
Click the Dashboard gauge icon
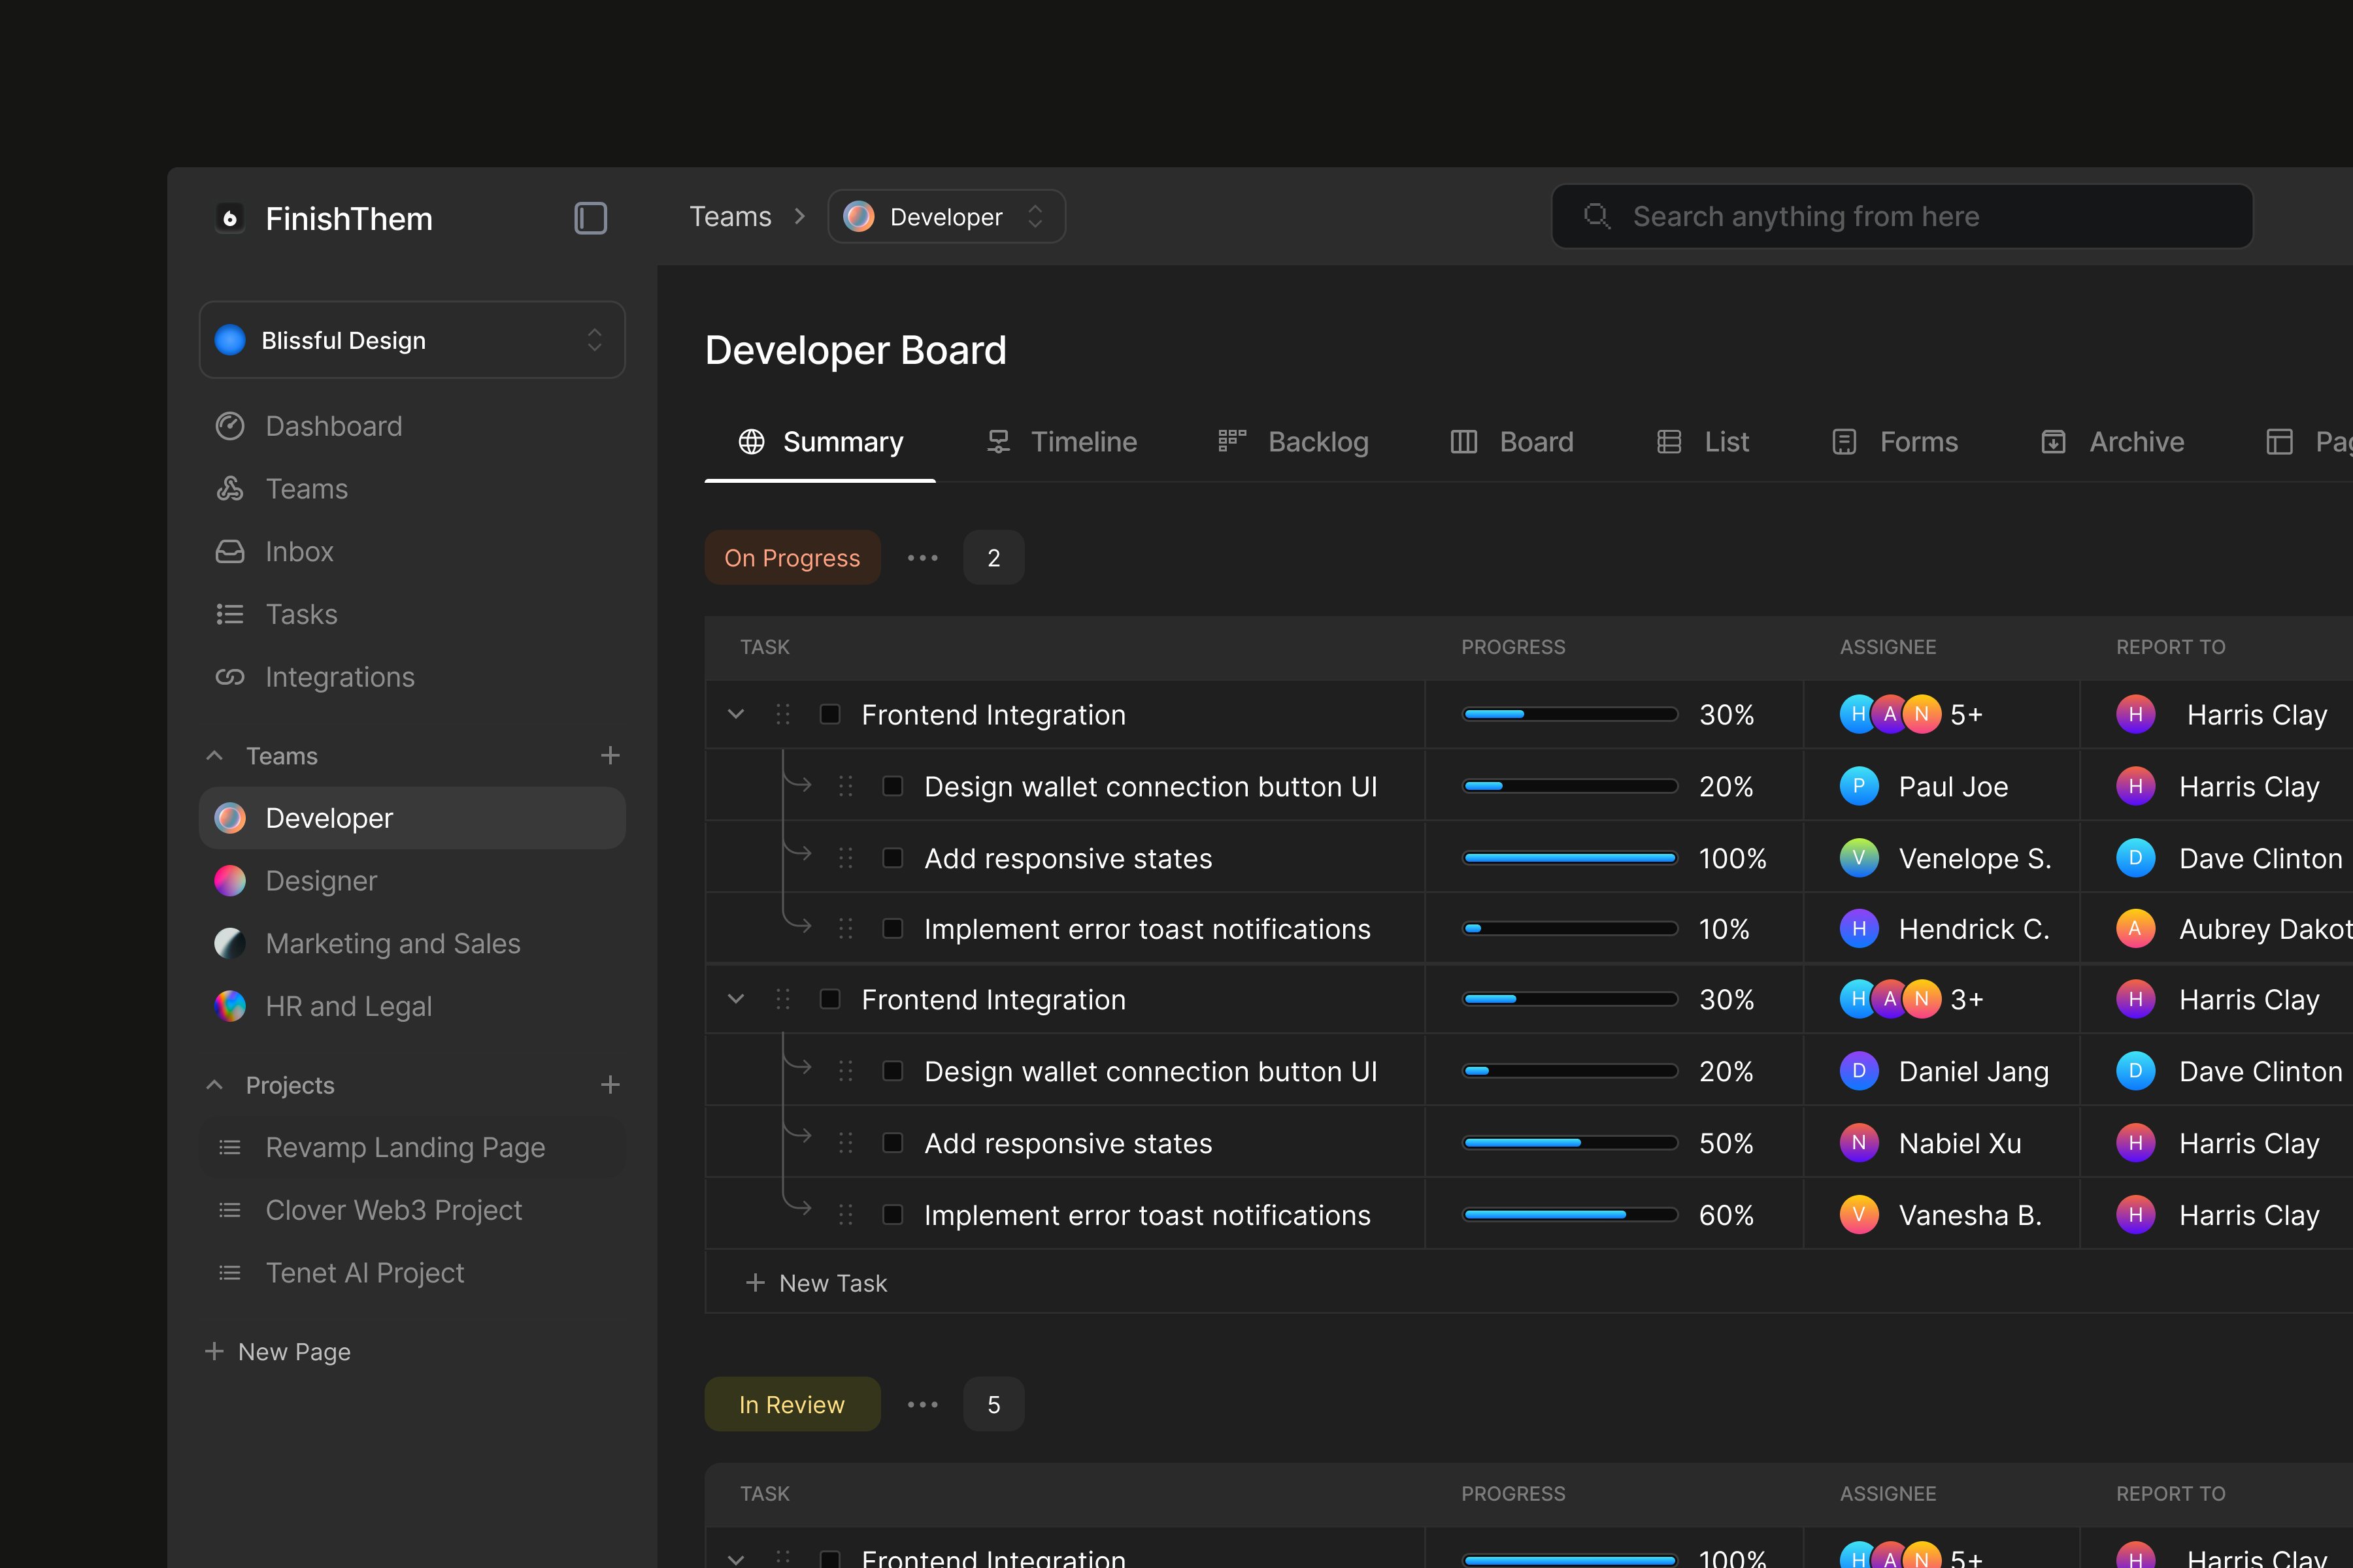(x=230, y=426)
